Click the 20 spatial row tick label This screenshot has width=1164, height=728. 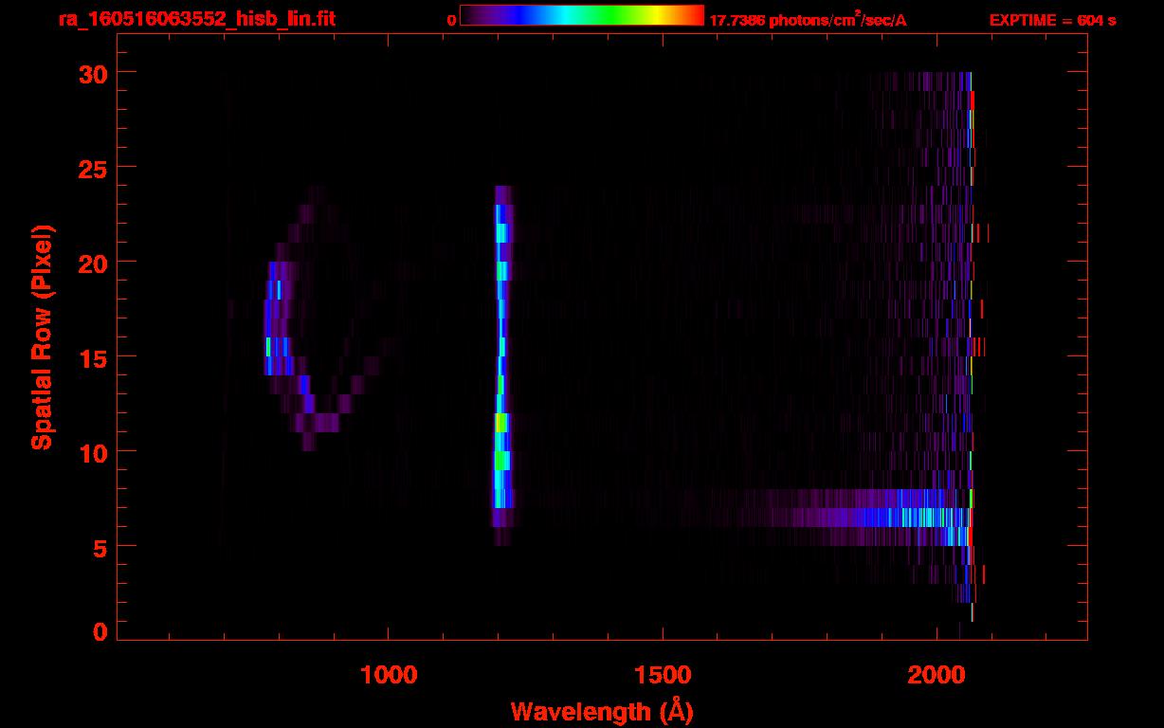point(91,263)
